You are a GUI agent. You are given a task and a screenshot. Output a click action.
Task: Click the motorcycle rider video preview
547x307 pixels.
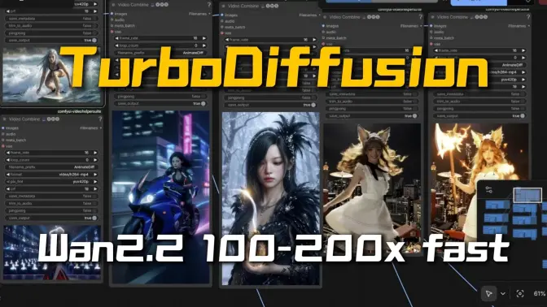coord(161,197)
